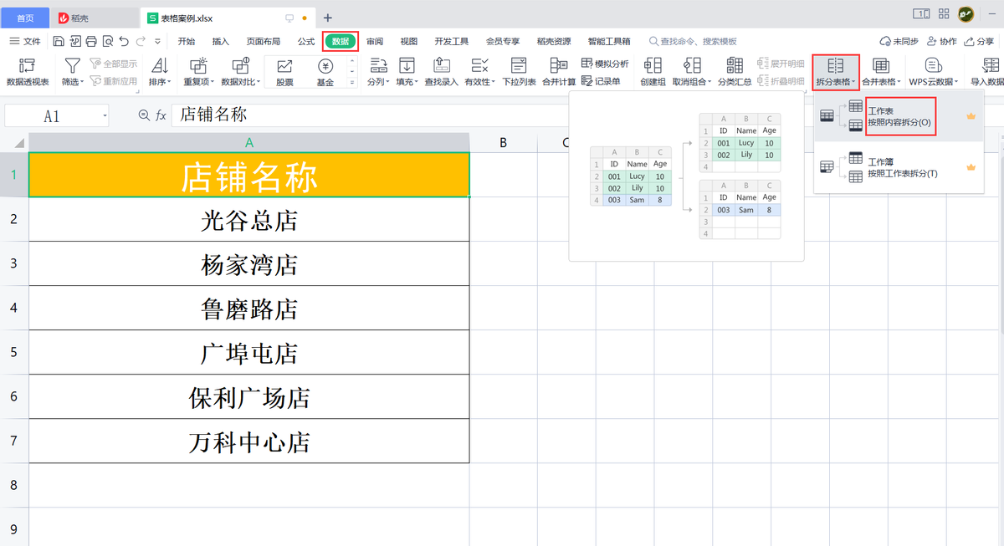Screen dimensions: 1004x546
Task: Switch to the 页面布局 ribbon tab
Action: (264, 41)
